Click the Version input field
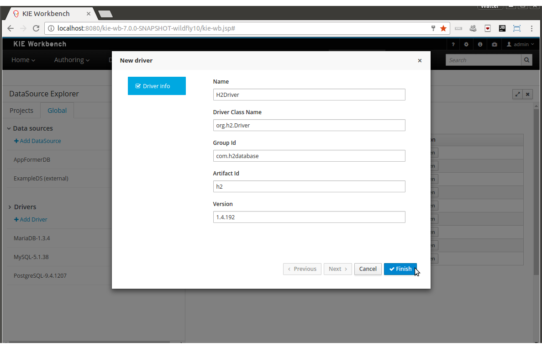 [309, 217]
